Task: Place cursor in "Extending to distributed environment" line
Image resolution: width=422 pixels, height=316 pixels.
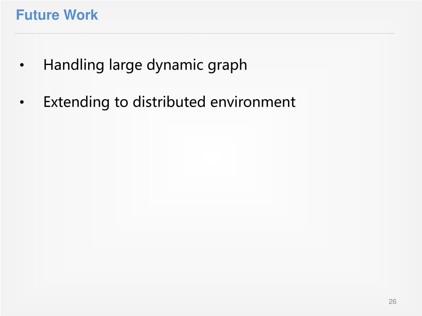Action: coord(169,102)
